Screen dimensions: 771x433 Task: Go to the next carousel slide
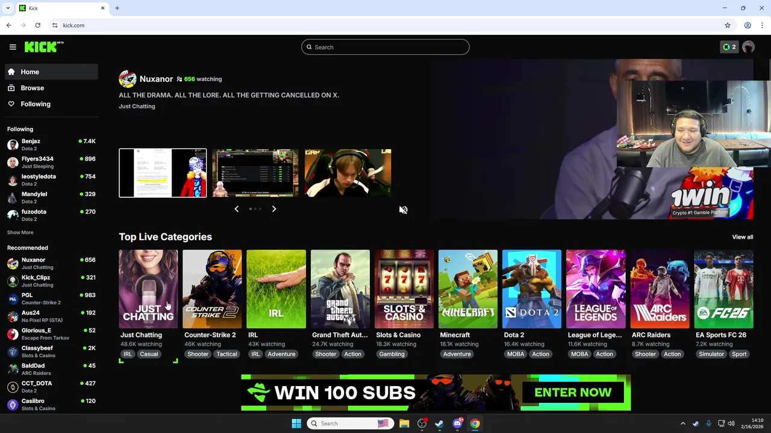(274, 209)
